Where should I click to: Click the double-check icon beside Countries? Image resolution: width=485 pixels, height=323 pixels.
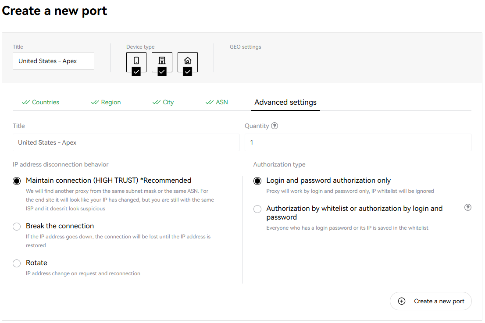click(26, 102)
